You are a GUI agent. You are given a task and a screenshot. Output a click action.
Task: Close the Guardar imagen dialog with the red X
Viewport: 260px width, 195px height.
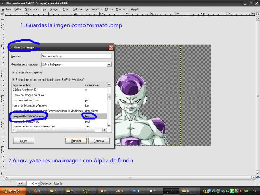(111, 47)
